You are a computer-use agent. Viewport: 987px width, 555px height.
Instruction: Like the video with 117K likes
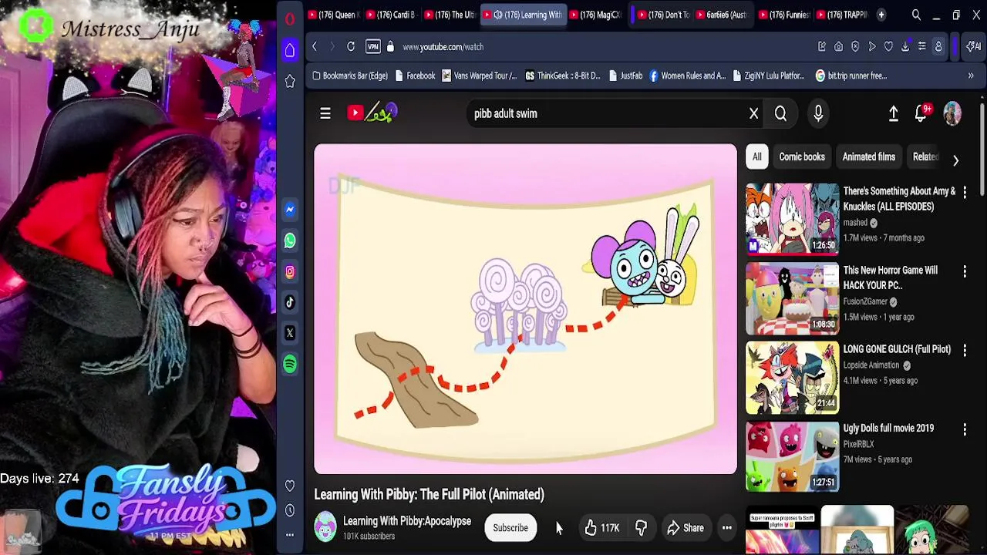601,528
